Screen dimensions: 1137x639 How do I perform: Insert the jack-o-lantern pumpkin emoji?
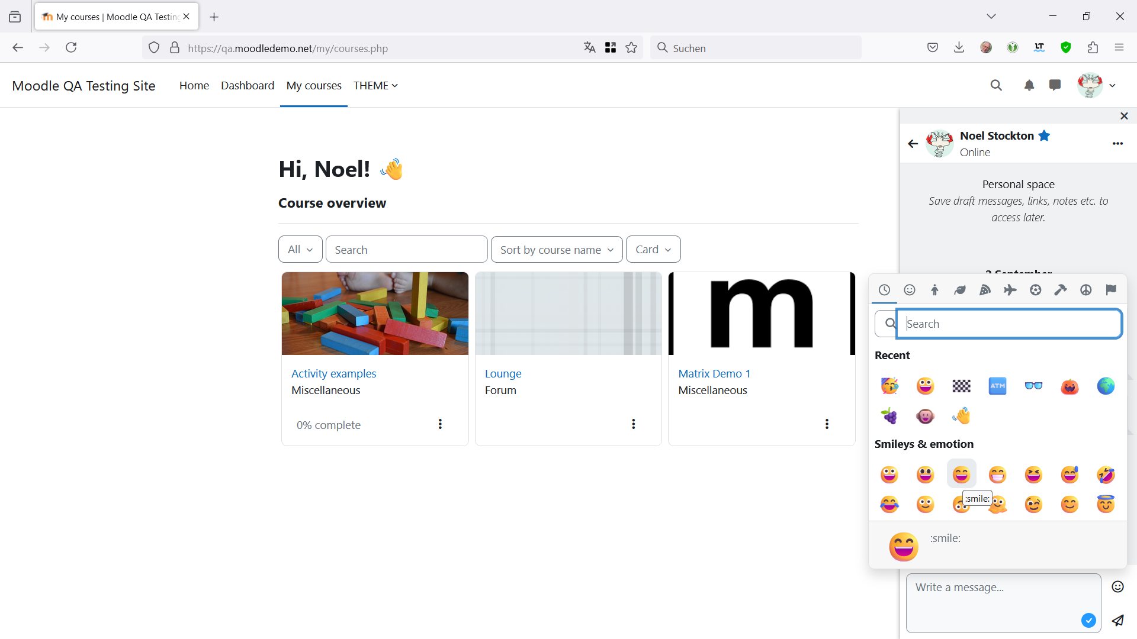point(1070,386)
